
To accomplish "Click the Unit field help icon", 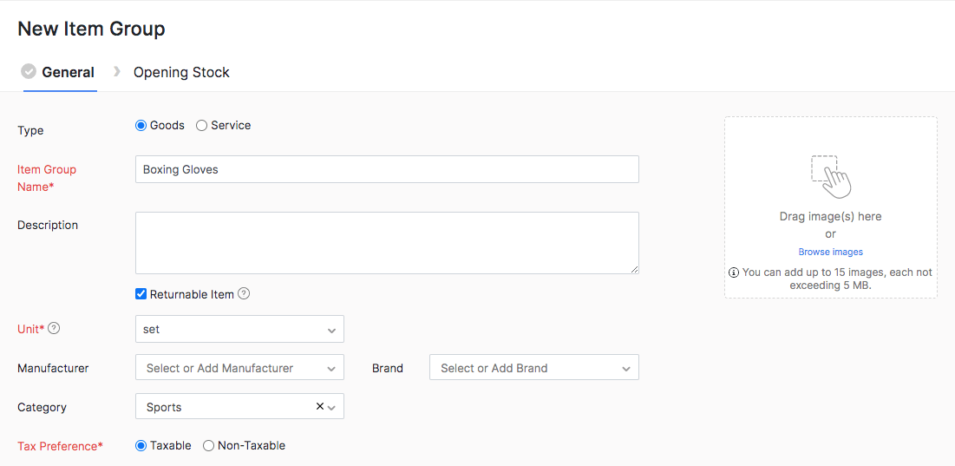I will tap(54, 328).
